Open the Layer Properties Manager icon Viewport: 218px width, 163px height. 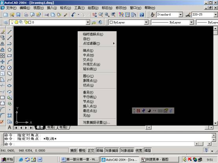[x=6, y=22]
